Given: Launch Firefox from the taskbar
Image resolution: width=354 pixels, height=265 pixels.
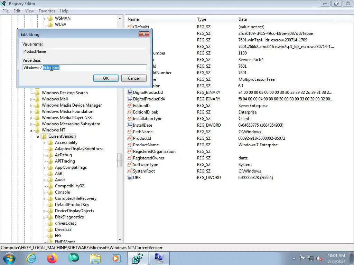Looking at the screenshot, I should click(x=52, y=258).
